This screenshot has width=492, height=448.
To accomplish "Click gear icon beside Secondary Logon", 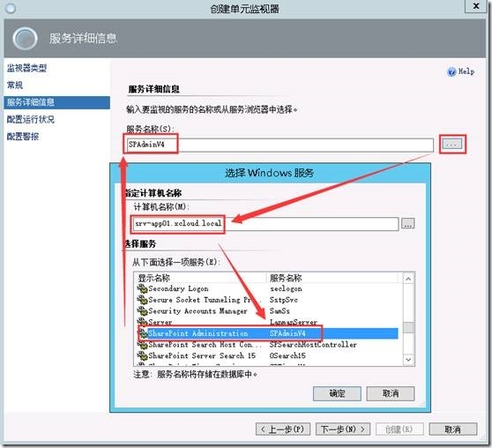I will coord(143,288).
